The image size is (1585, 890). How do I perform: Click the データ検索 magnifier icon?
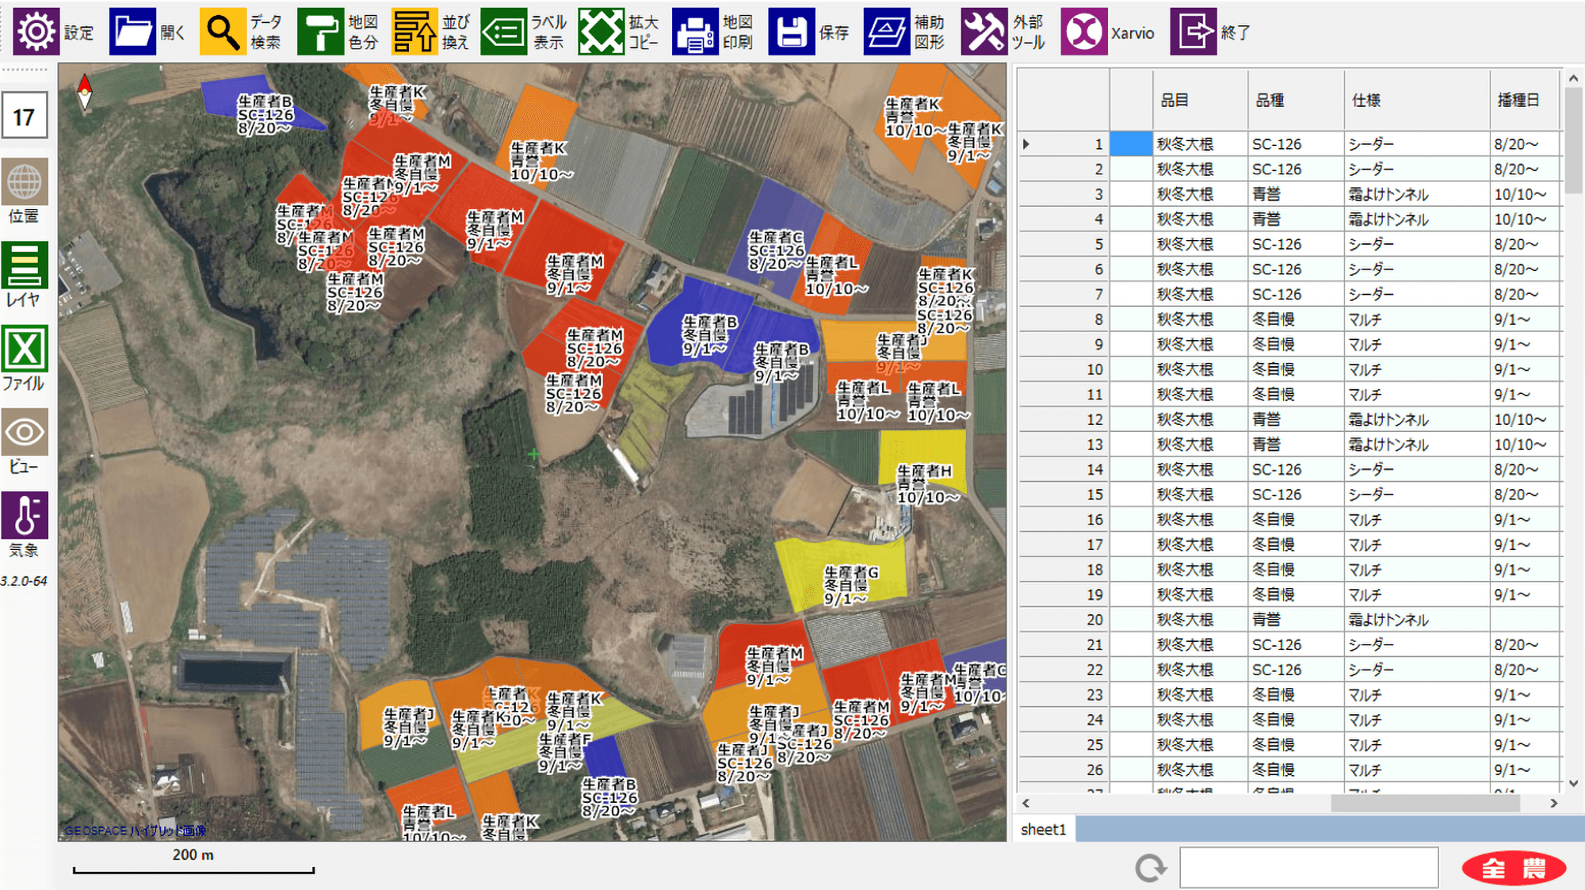[x=222, y=32]
